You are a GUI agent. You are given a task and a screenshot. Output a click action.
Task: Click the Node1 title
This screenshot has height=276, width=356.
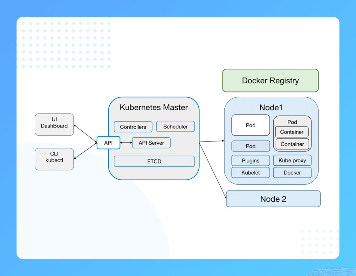pyautogui.click(x=271, y=107)
